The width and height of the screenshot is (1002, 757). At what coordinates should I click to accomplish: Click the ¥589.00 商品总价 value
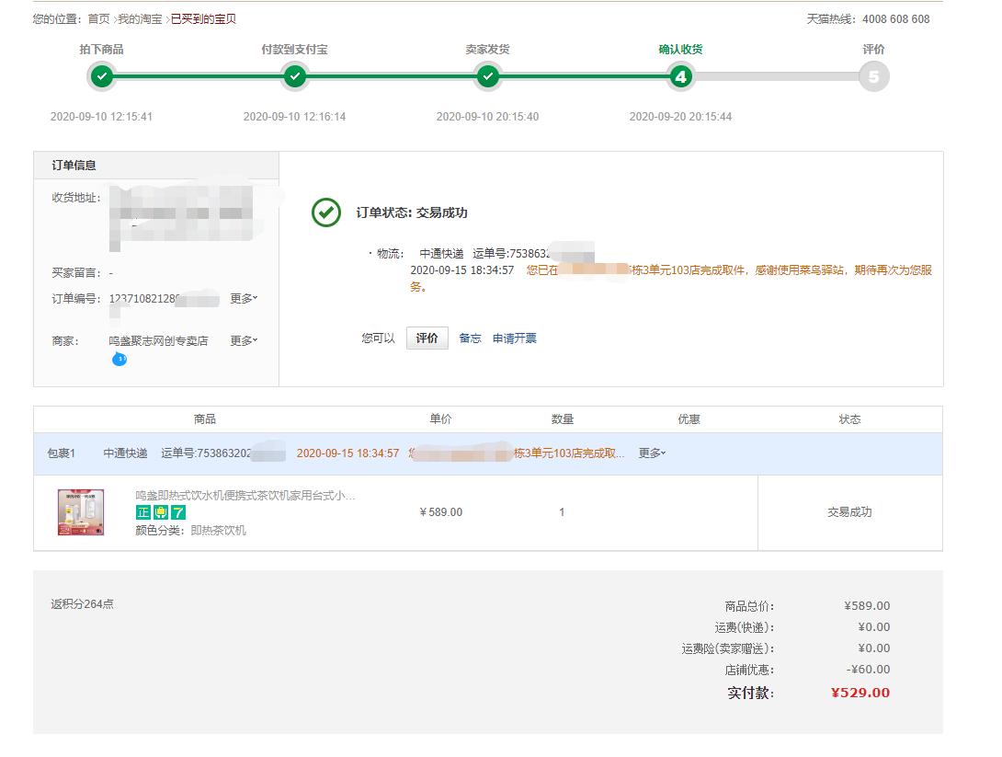[867, 605]
